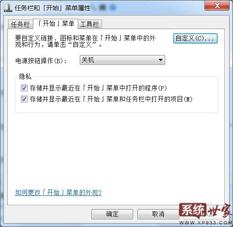This screenshot has height=227, width=233.
Task: Click the WWW.XP933.COM watermark text
Action: [206, 223]
